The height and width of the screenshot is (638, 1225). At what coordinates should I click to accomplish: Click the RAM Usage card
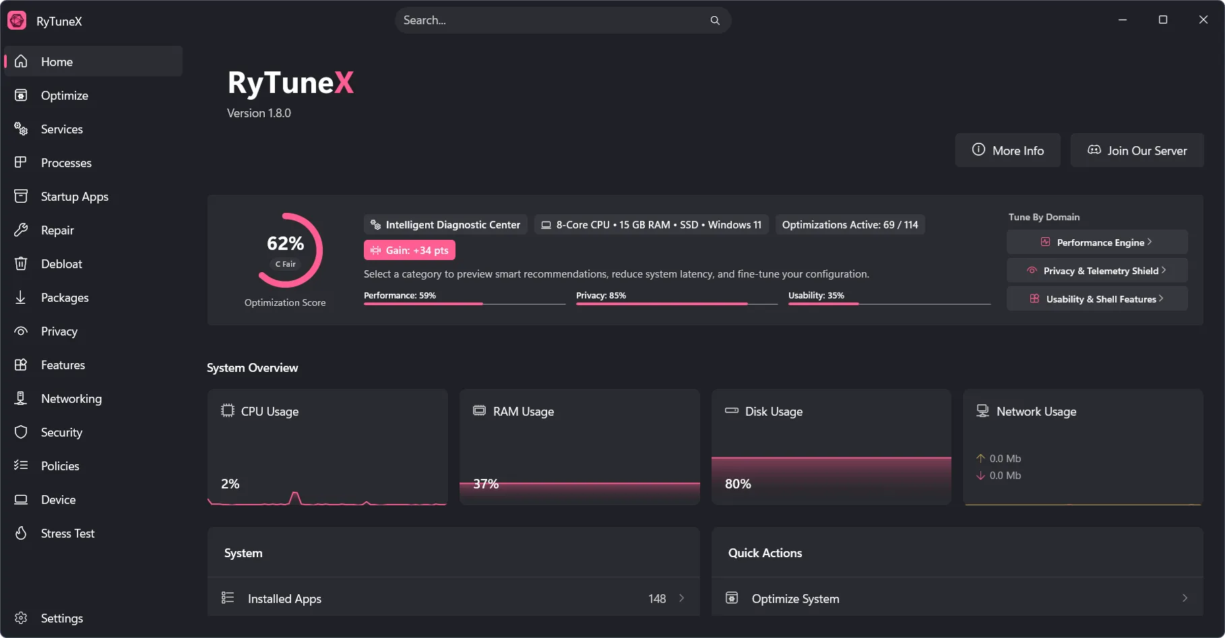click(579, 447)
